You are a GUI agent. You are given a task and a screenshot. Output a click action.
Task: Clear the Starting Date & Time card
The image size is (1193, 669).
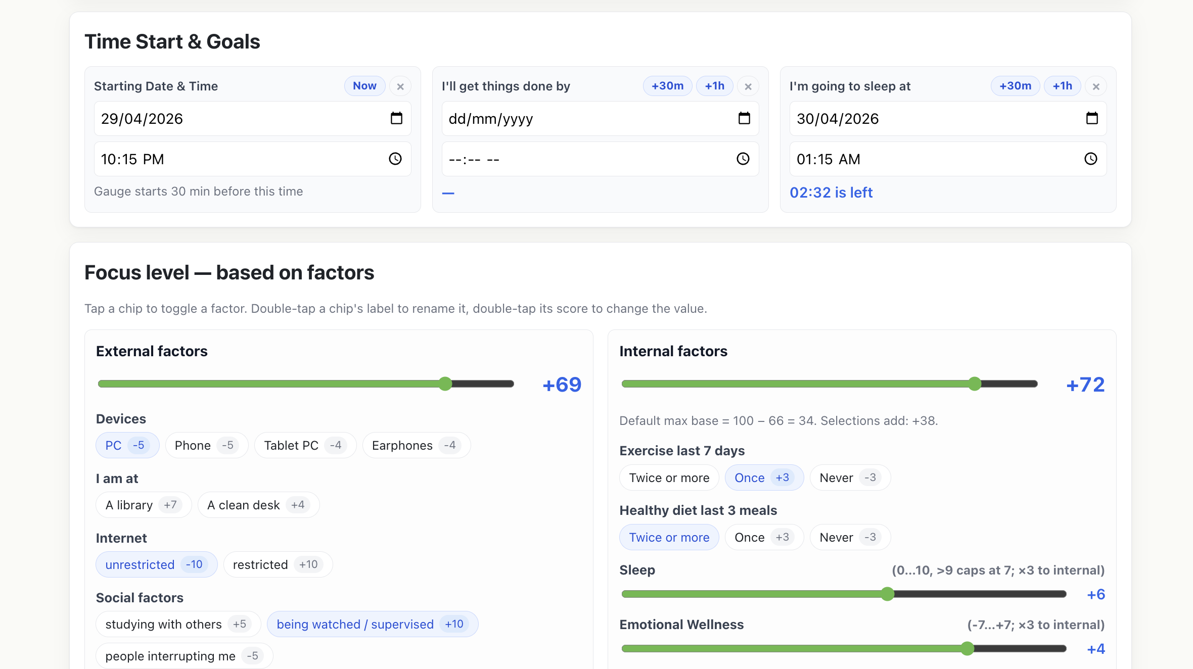(x=400, y=86)
